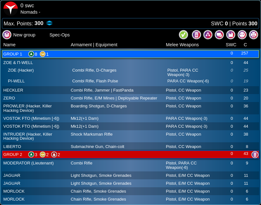Select the PROWLER Killer Hacking Device row
The image size is (261, 205).
coord(131,108)
